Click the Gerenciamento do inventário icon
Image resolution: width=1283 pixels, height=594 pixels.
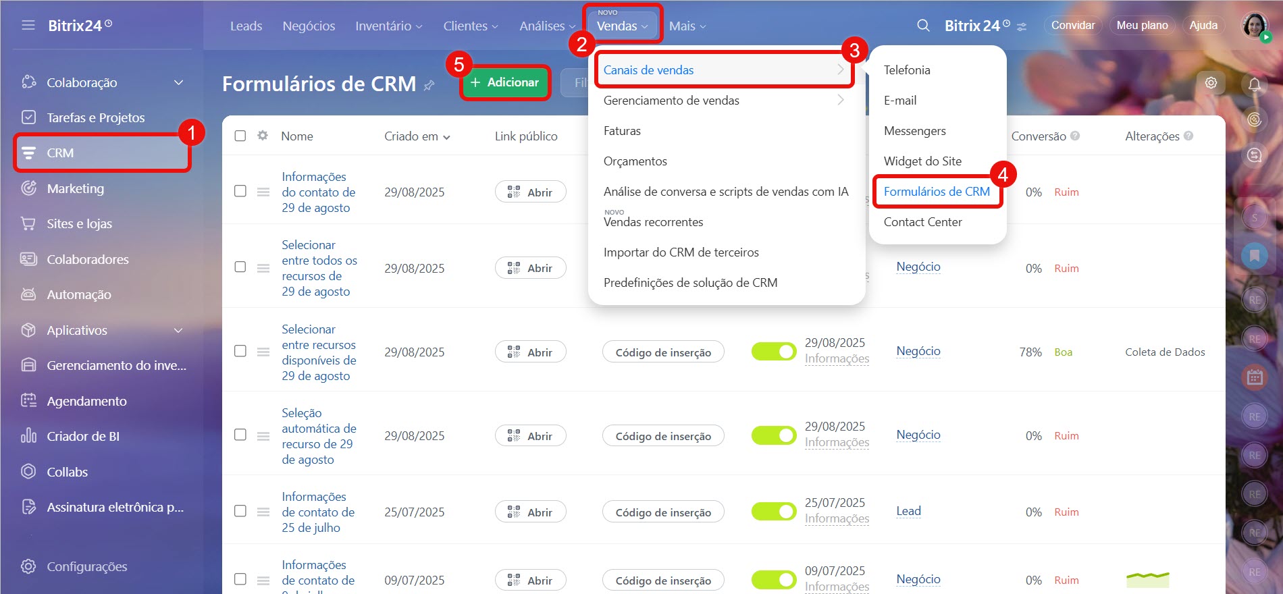tap(29, 365)
